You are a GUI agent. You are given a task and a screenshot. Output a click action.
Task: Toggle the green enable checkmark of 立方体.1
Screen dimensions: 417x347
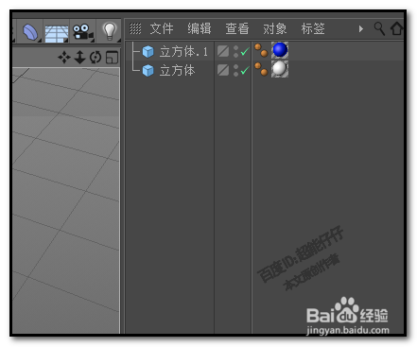245,51
